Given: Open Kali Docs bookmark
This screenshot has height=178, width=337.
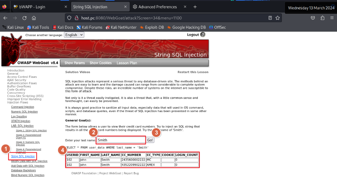Looking at the screenshot, I should pos(63,27).
